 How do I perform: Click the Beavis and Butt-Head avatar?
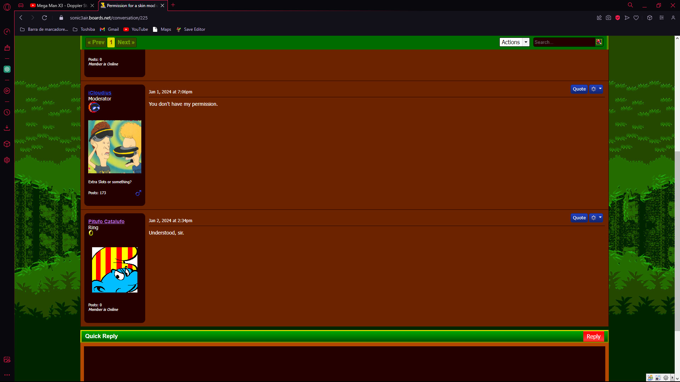[114, 147]
